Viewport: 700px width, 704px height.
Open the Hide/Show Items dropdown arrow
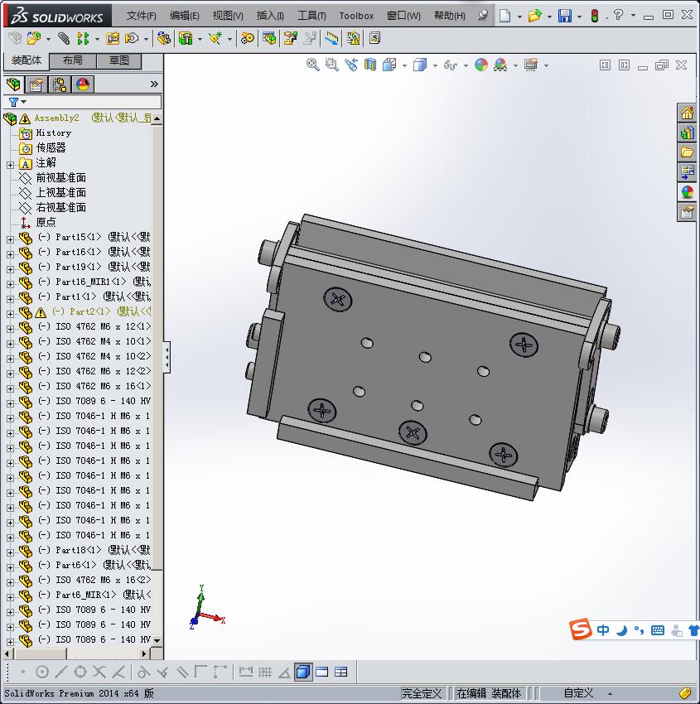(x=466, y=66)
